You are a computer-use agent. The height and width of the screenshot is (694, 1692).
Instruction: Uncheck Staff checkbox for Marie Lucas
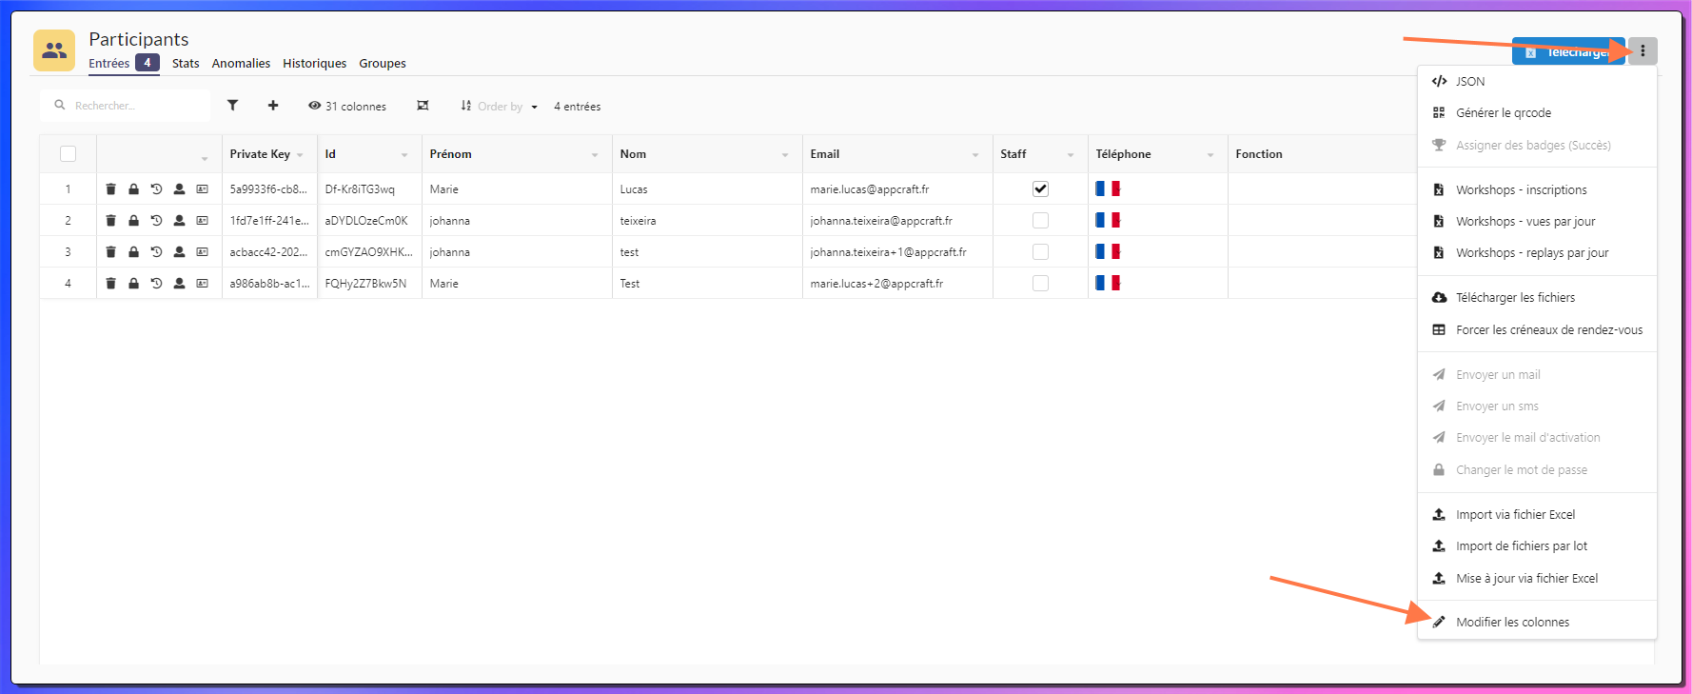coord(1040,189)
